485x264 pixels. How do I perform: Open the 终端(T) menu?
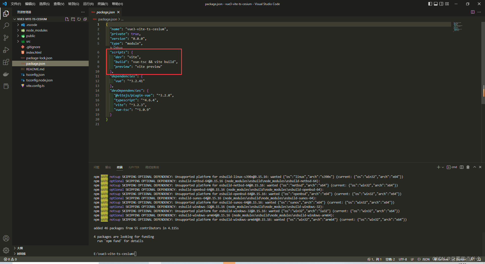[102, 4]
